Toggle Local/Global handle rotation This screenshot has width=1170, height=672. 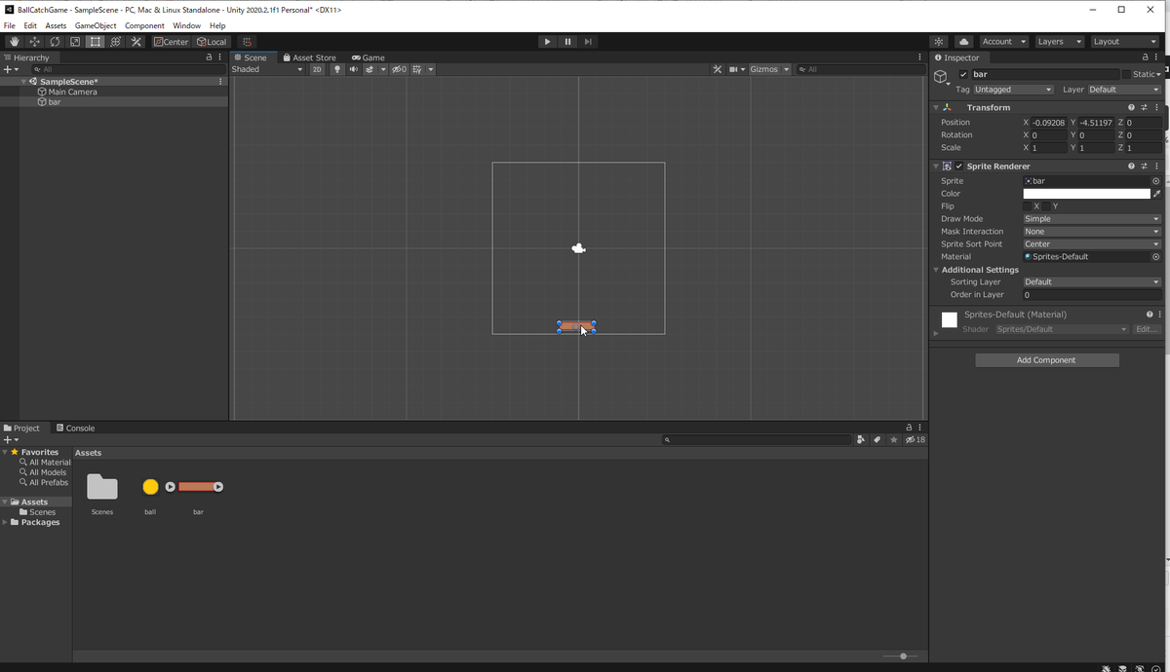(x=211, y=42)
